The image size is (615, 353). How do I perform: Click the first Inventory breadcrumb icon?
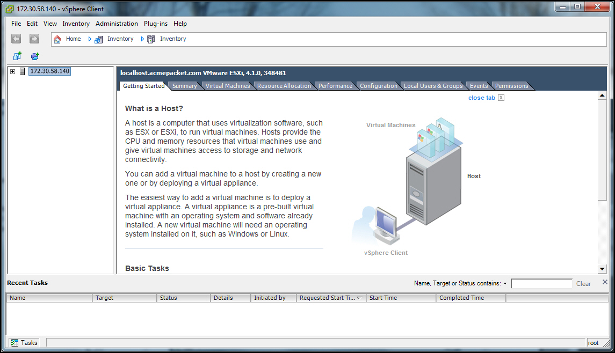(99, 39)
